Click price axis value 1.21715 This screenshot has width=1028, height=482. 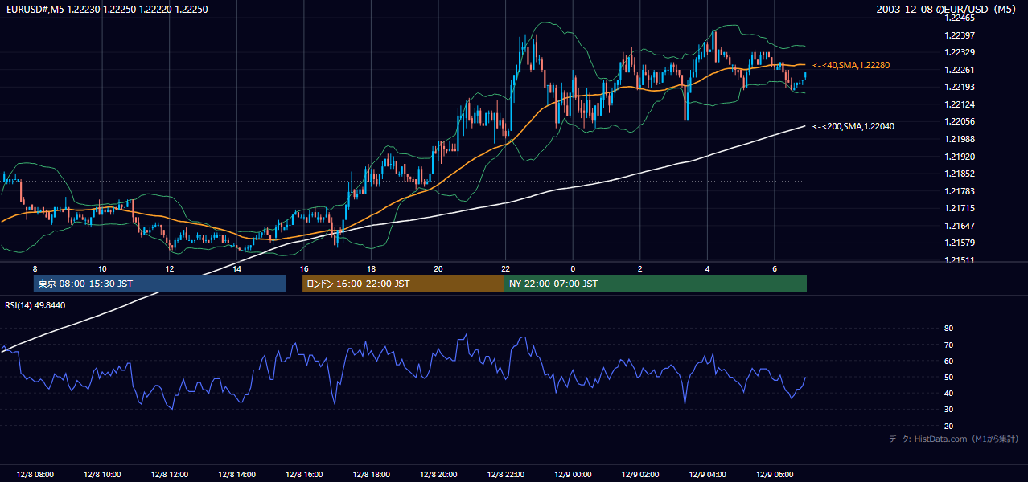(x=959, y=208)
